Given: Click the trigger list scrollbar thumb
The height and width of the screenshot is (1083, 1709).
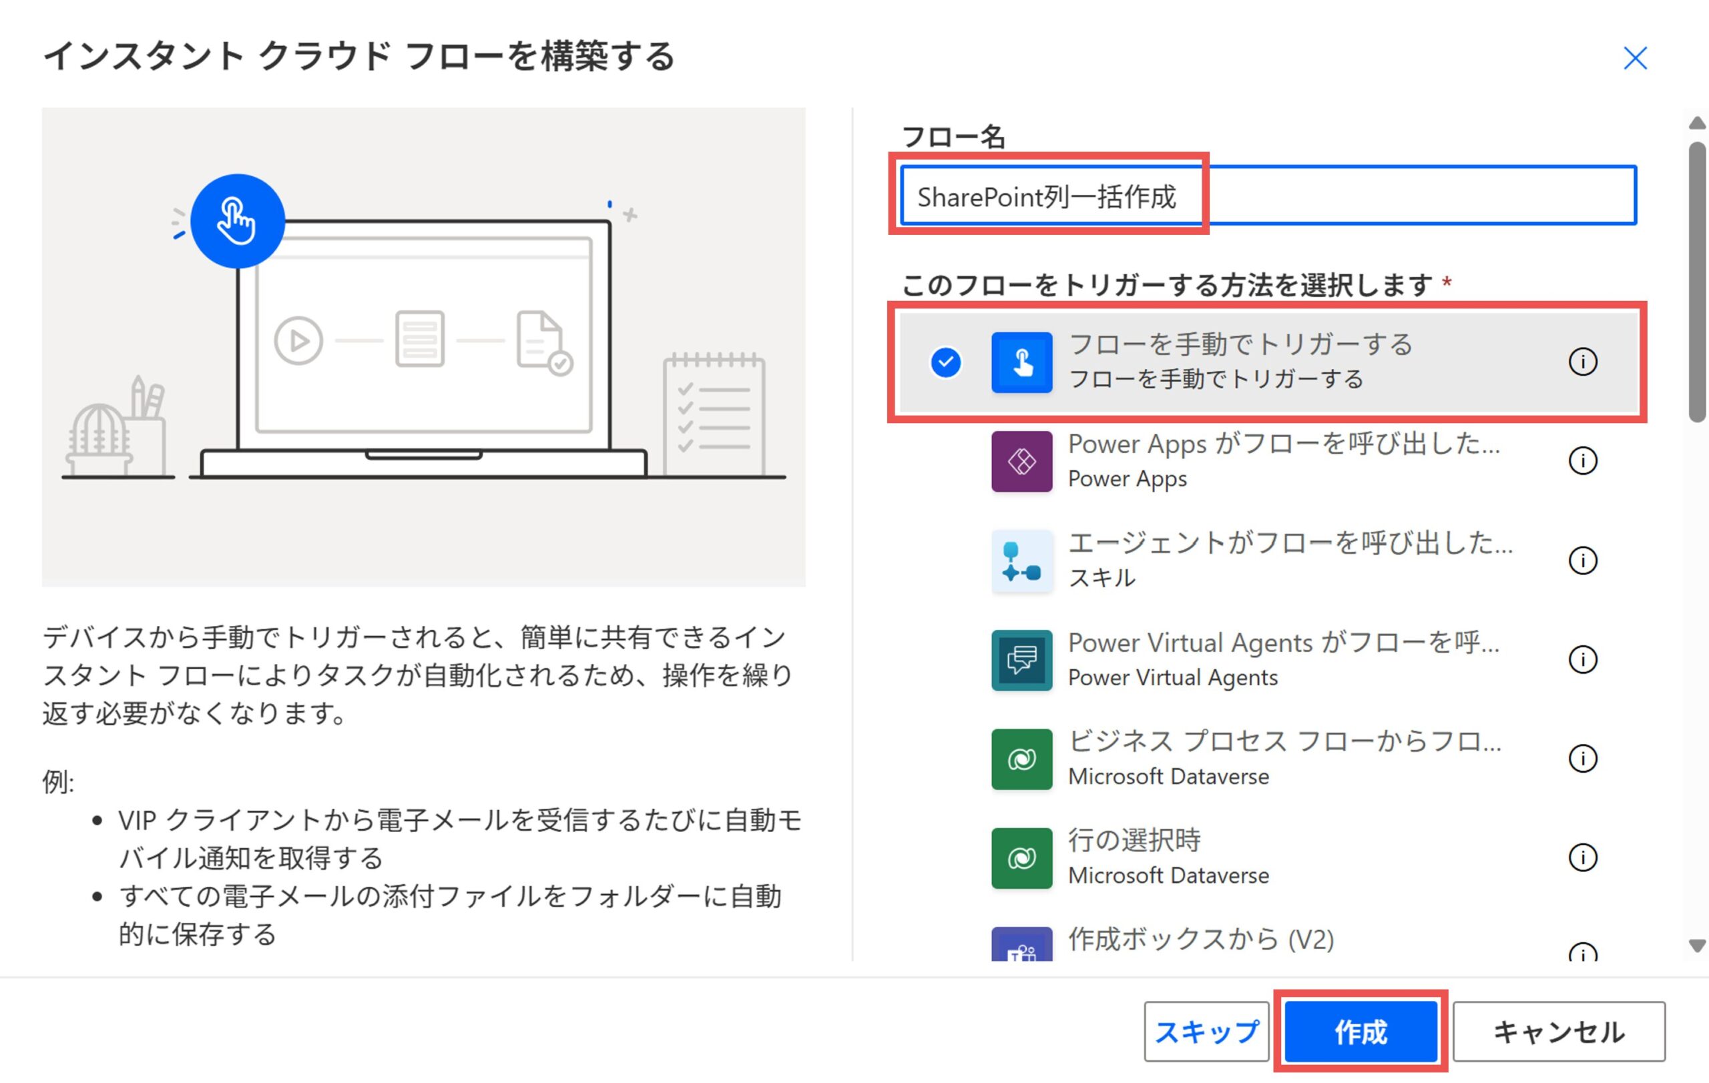Looking at the screenshot, I should (1697, 282).
